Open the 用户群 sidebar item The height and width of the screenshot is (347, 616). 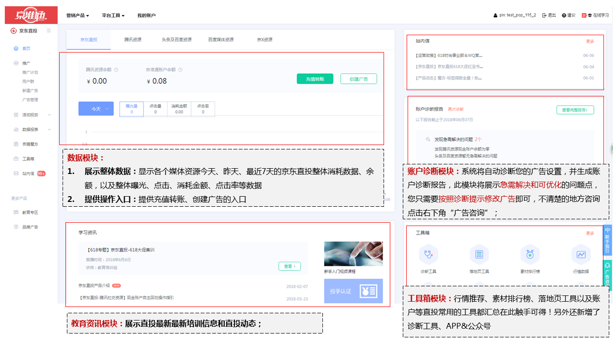28,81
